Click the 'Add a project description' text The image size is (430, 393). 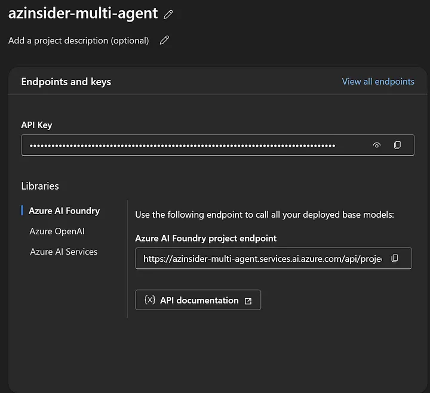[x=79, y=41]
